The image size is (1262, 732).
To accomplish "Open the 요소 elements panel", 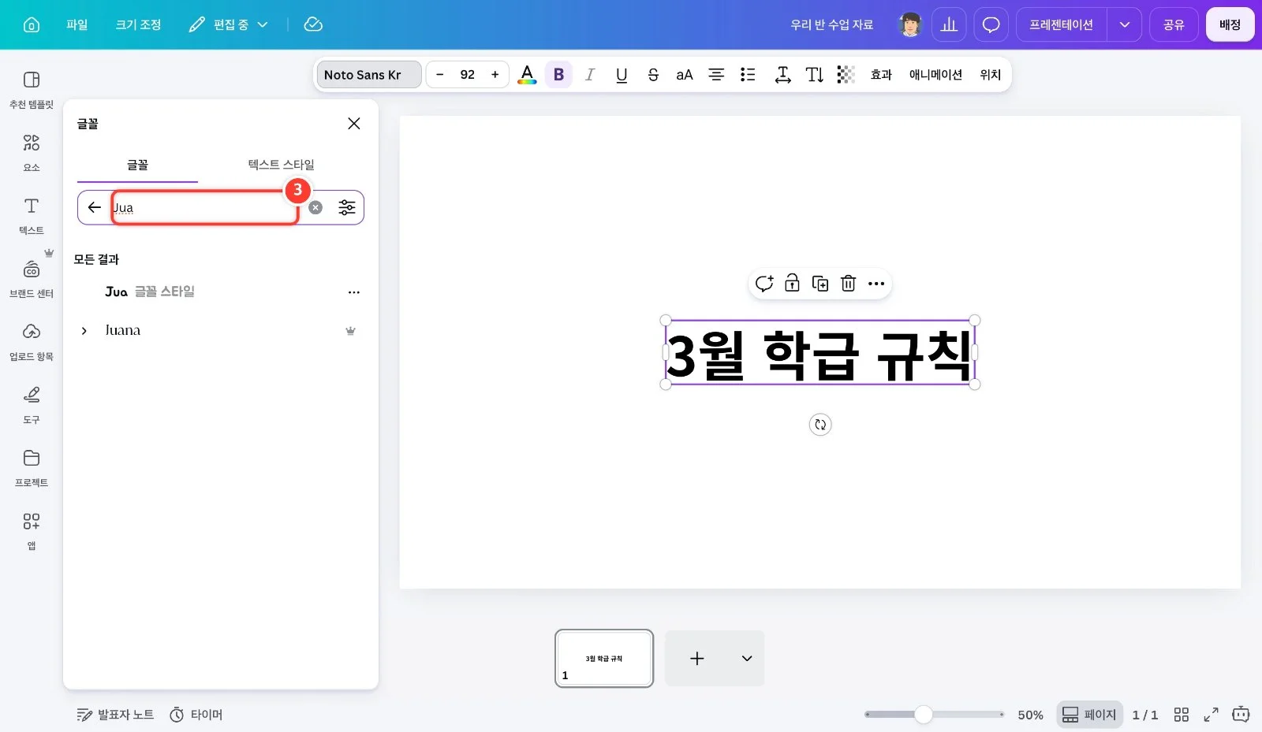I will tap(32, 152).
